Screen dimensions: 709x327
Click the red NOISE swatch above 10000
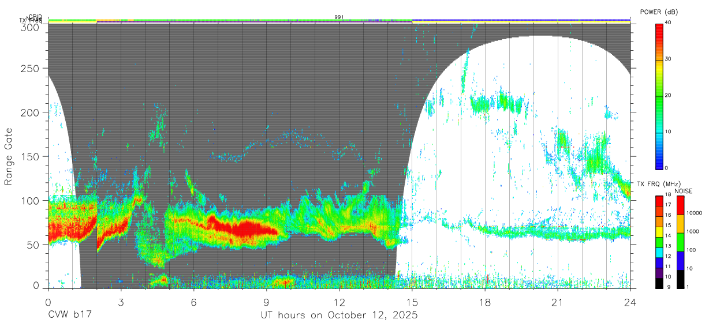click(x=680, y=205)
